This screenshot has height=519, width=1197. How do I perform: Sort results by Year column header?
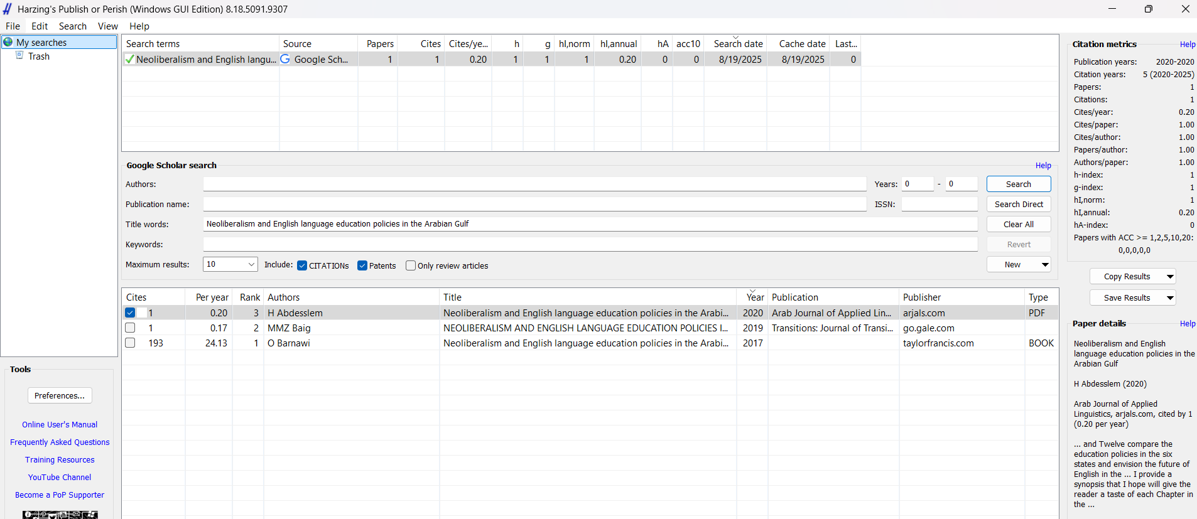[x=752, y=297]
